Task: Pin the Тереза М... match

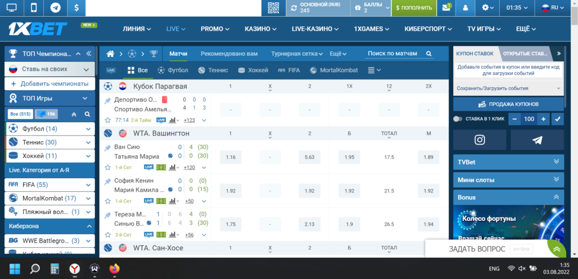Action: pyautogui.click(x=108, y=215)
